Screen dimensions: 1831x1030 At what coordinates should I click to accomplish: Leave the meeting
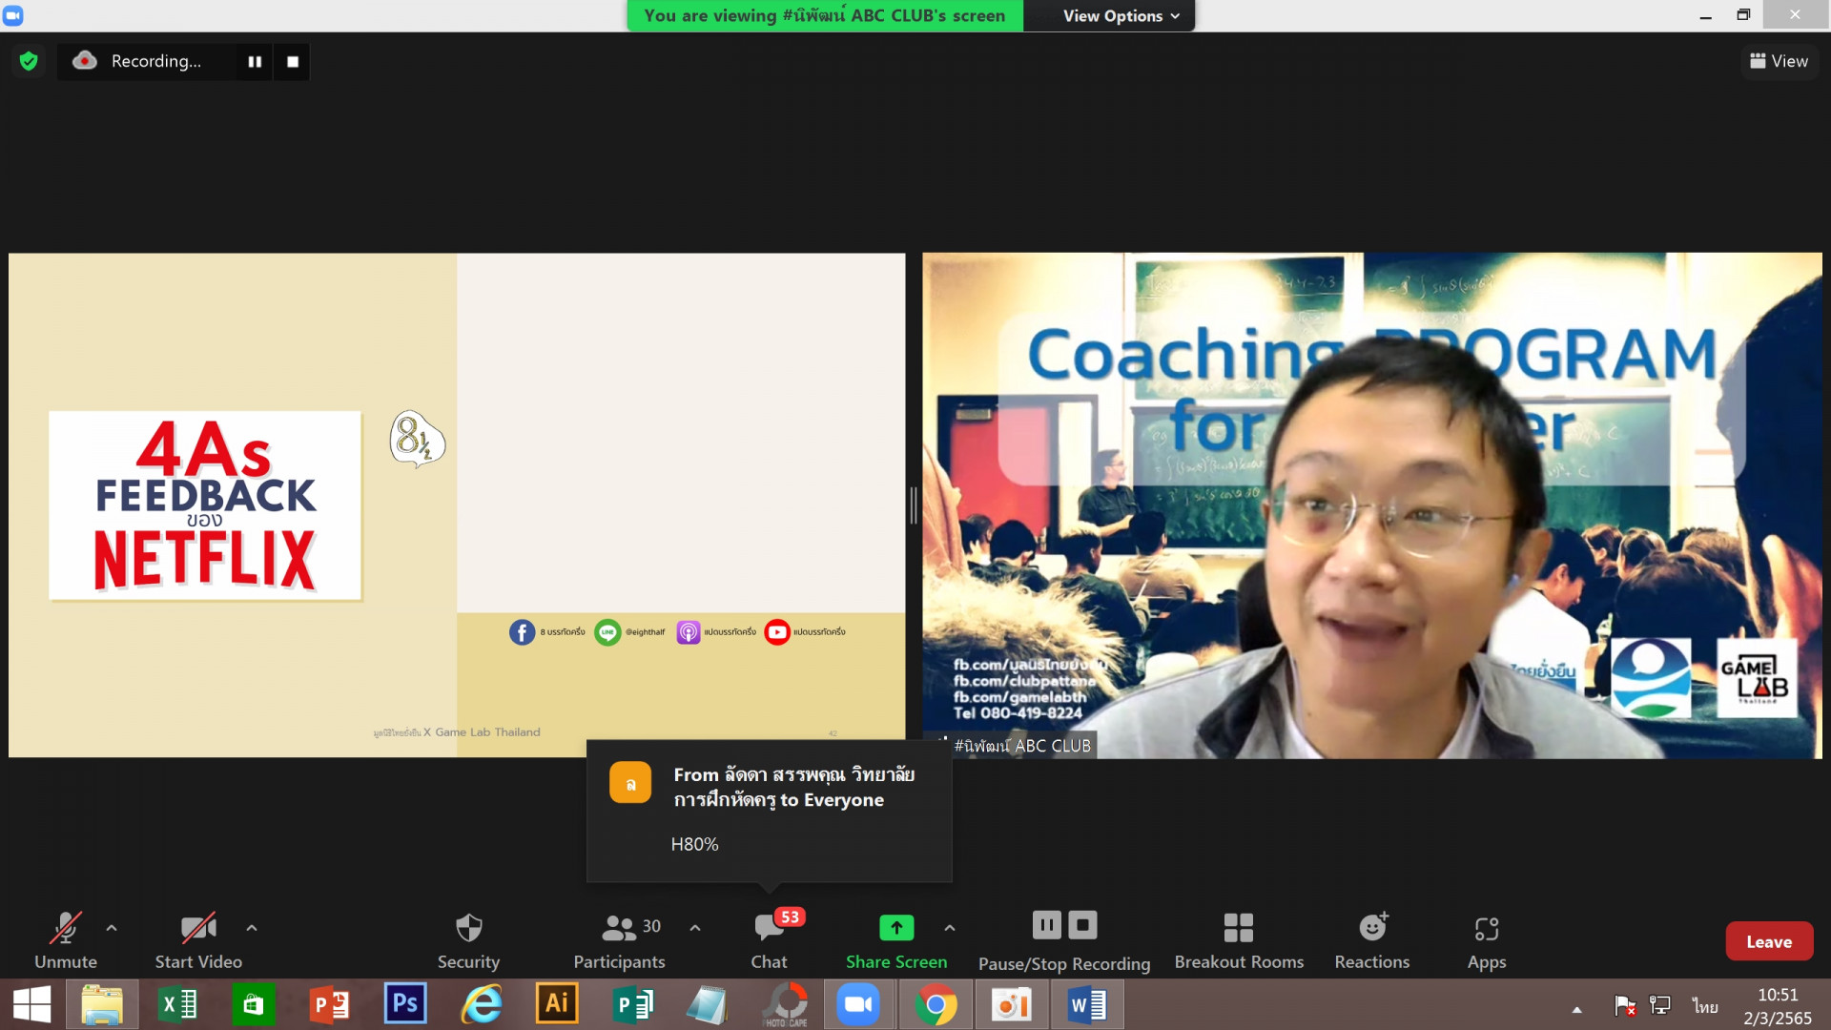(x=1769, y=941)
